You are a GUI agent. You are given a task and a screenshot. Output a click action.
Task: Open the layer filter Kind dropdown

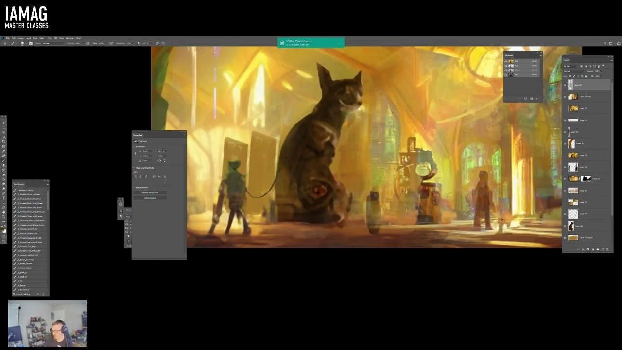(570, 66)
